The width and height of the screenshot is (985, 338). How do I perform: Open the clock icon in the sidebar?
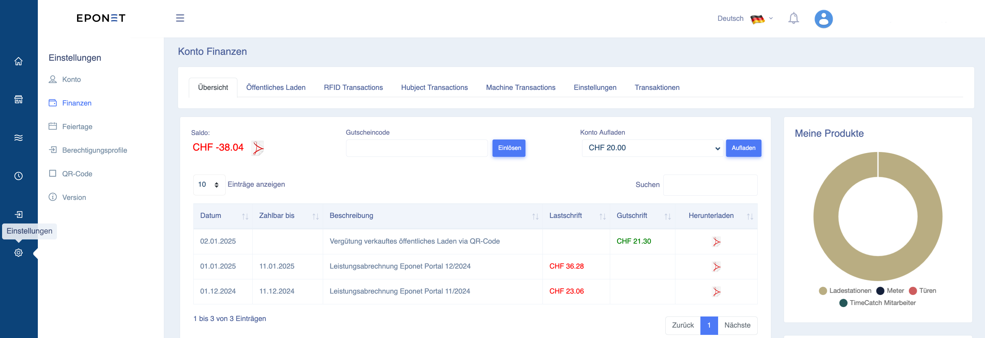tap(18, 176)
